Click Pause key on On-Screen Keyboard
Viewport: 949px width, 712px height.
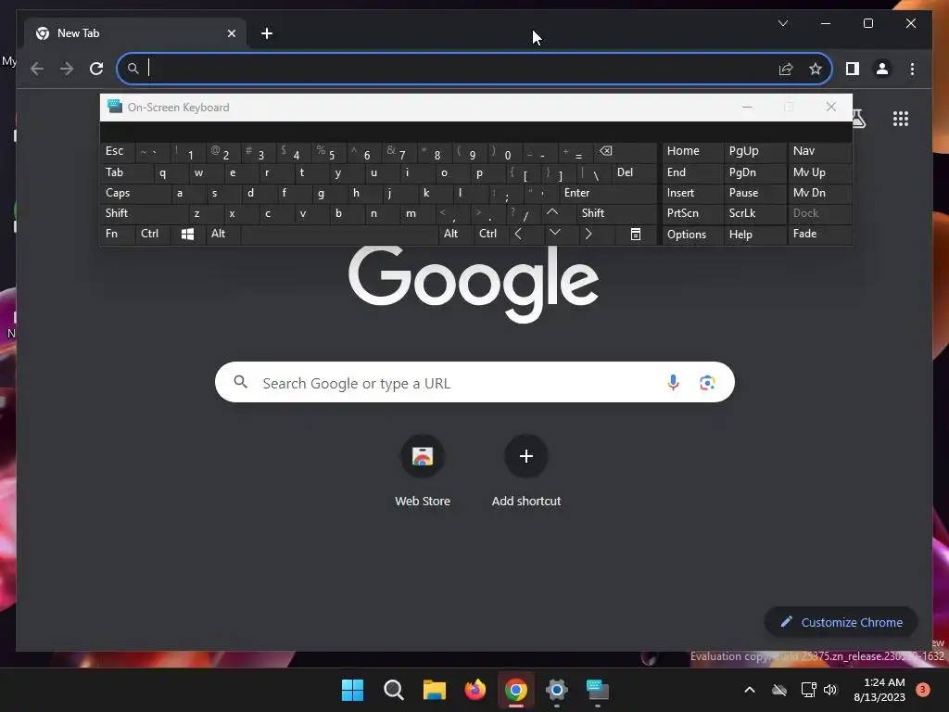(x=754, y=193)
